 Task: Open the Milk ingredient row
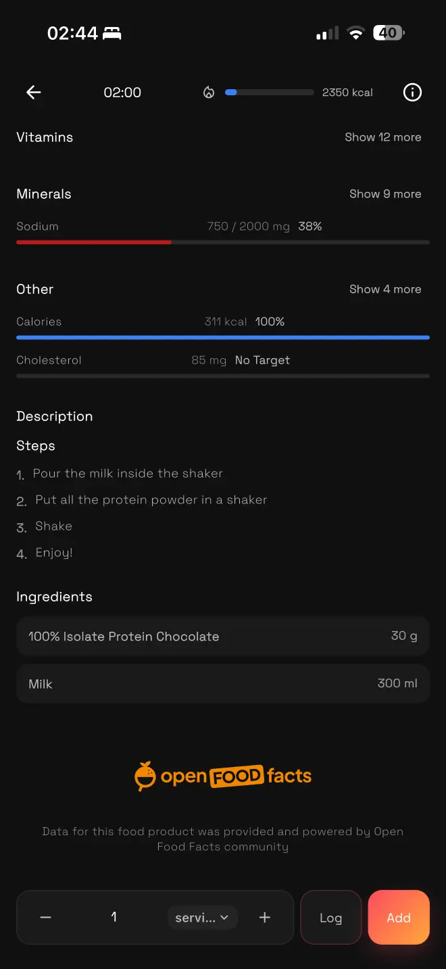(223, 684)
